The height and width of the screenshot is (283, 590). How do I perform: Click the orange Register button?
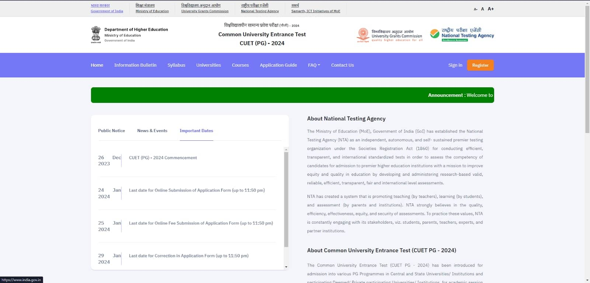(x=480, y=65)
